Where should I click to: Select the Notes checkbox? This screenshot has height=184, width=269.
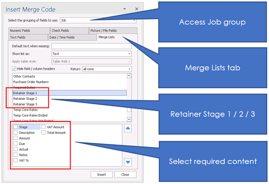(16, 154)
